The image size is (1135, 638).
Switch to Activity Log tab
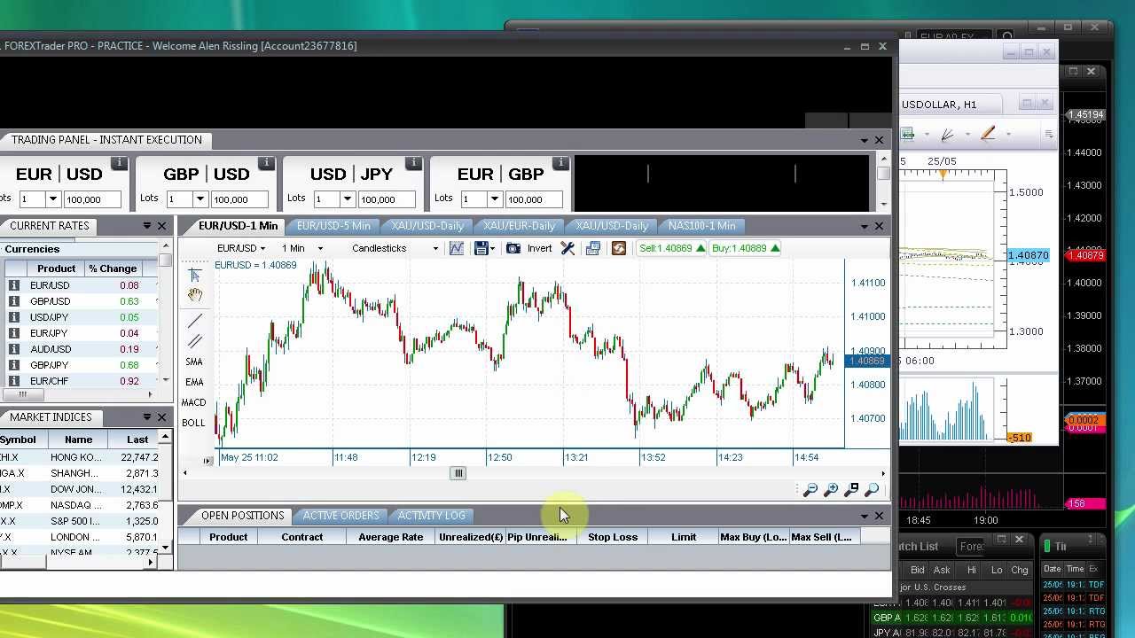[431, 516]
